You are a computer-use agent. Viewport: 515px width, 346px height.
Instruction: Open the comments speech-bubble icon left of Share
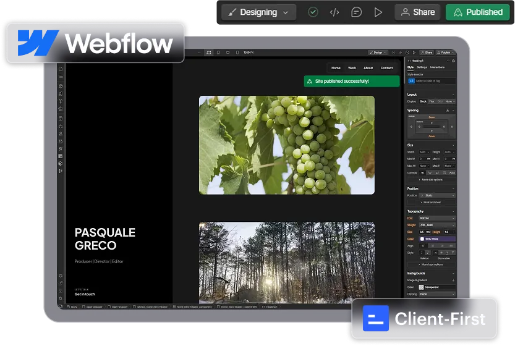tap(356, 12)
